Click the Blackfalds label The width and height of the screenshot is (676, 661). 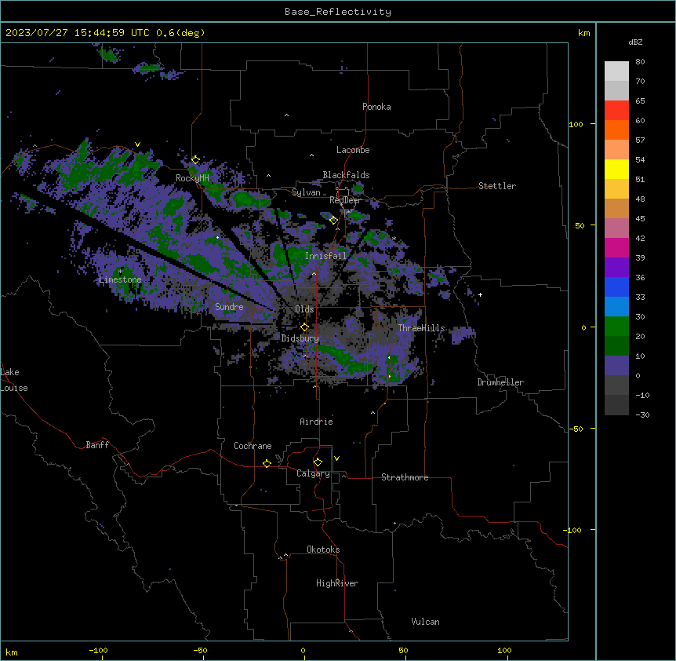346,175
